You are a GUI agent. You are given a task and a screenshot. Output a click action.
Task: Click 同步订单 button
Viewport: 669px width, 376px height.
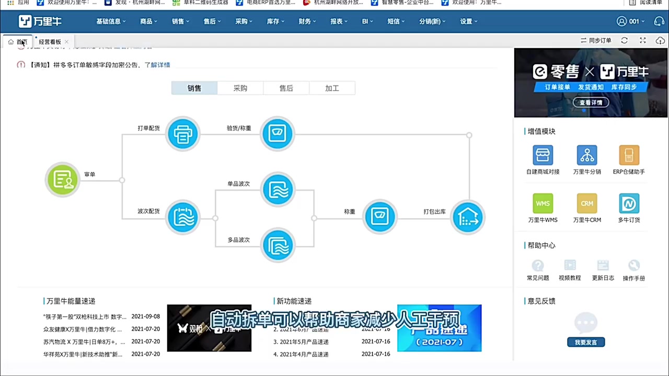tap(596, 41)
